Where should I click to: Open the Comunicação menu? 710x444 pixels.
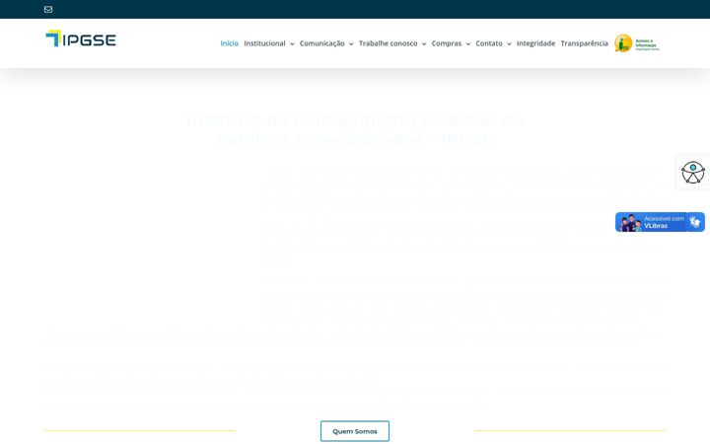(321, 43)
